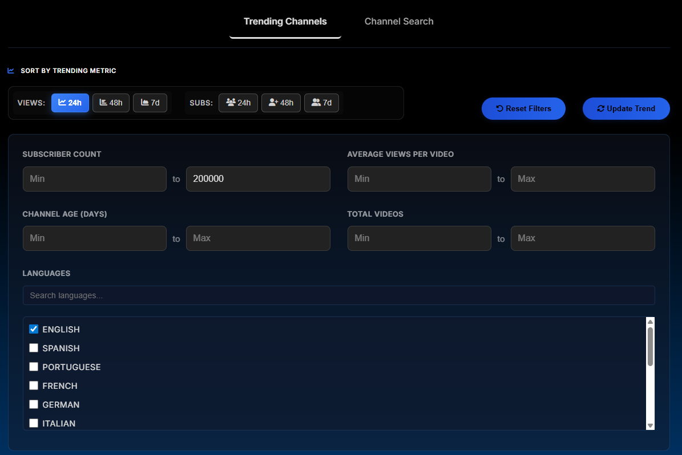Image resolution: width=682 pixels, height=455 pixels.
Task: Focus the total videos Min field
Action: click(419, 238)
